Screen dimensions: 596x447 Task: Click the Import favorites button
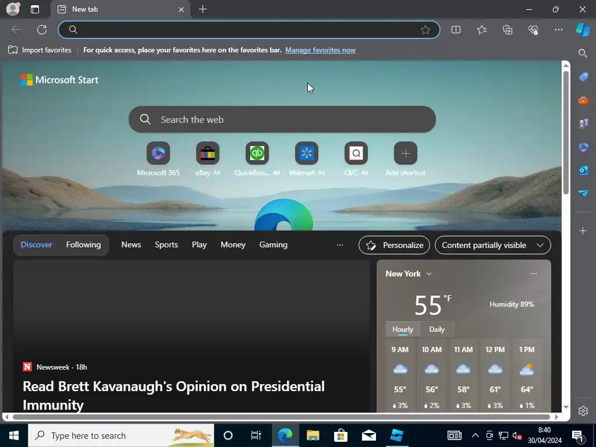coord(40,50)
